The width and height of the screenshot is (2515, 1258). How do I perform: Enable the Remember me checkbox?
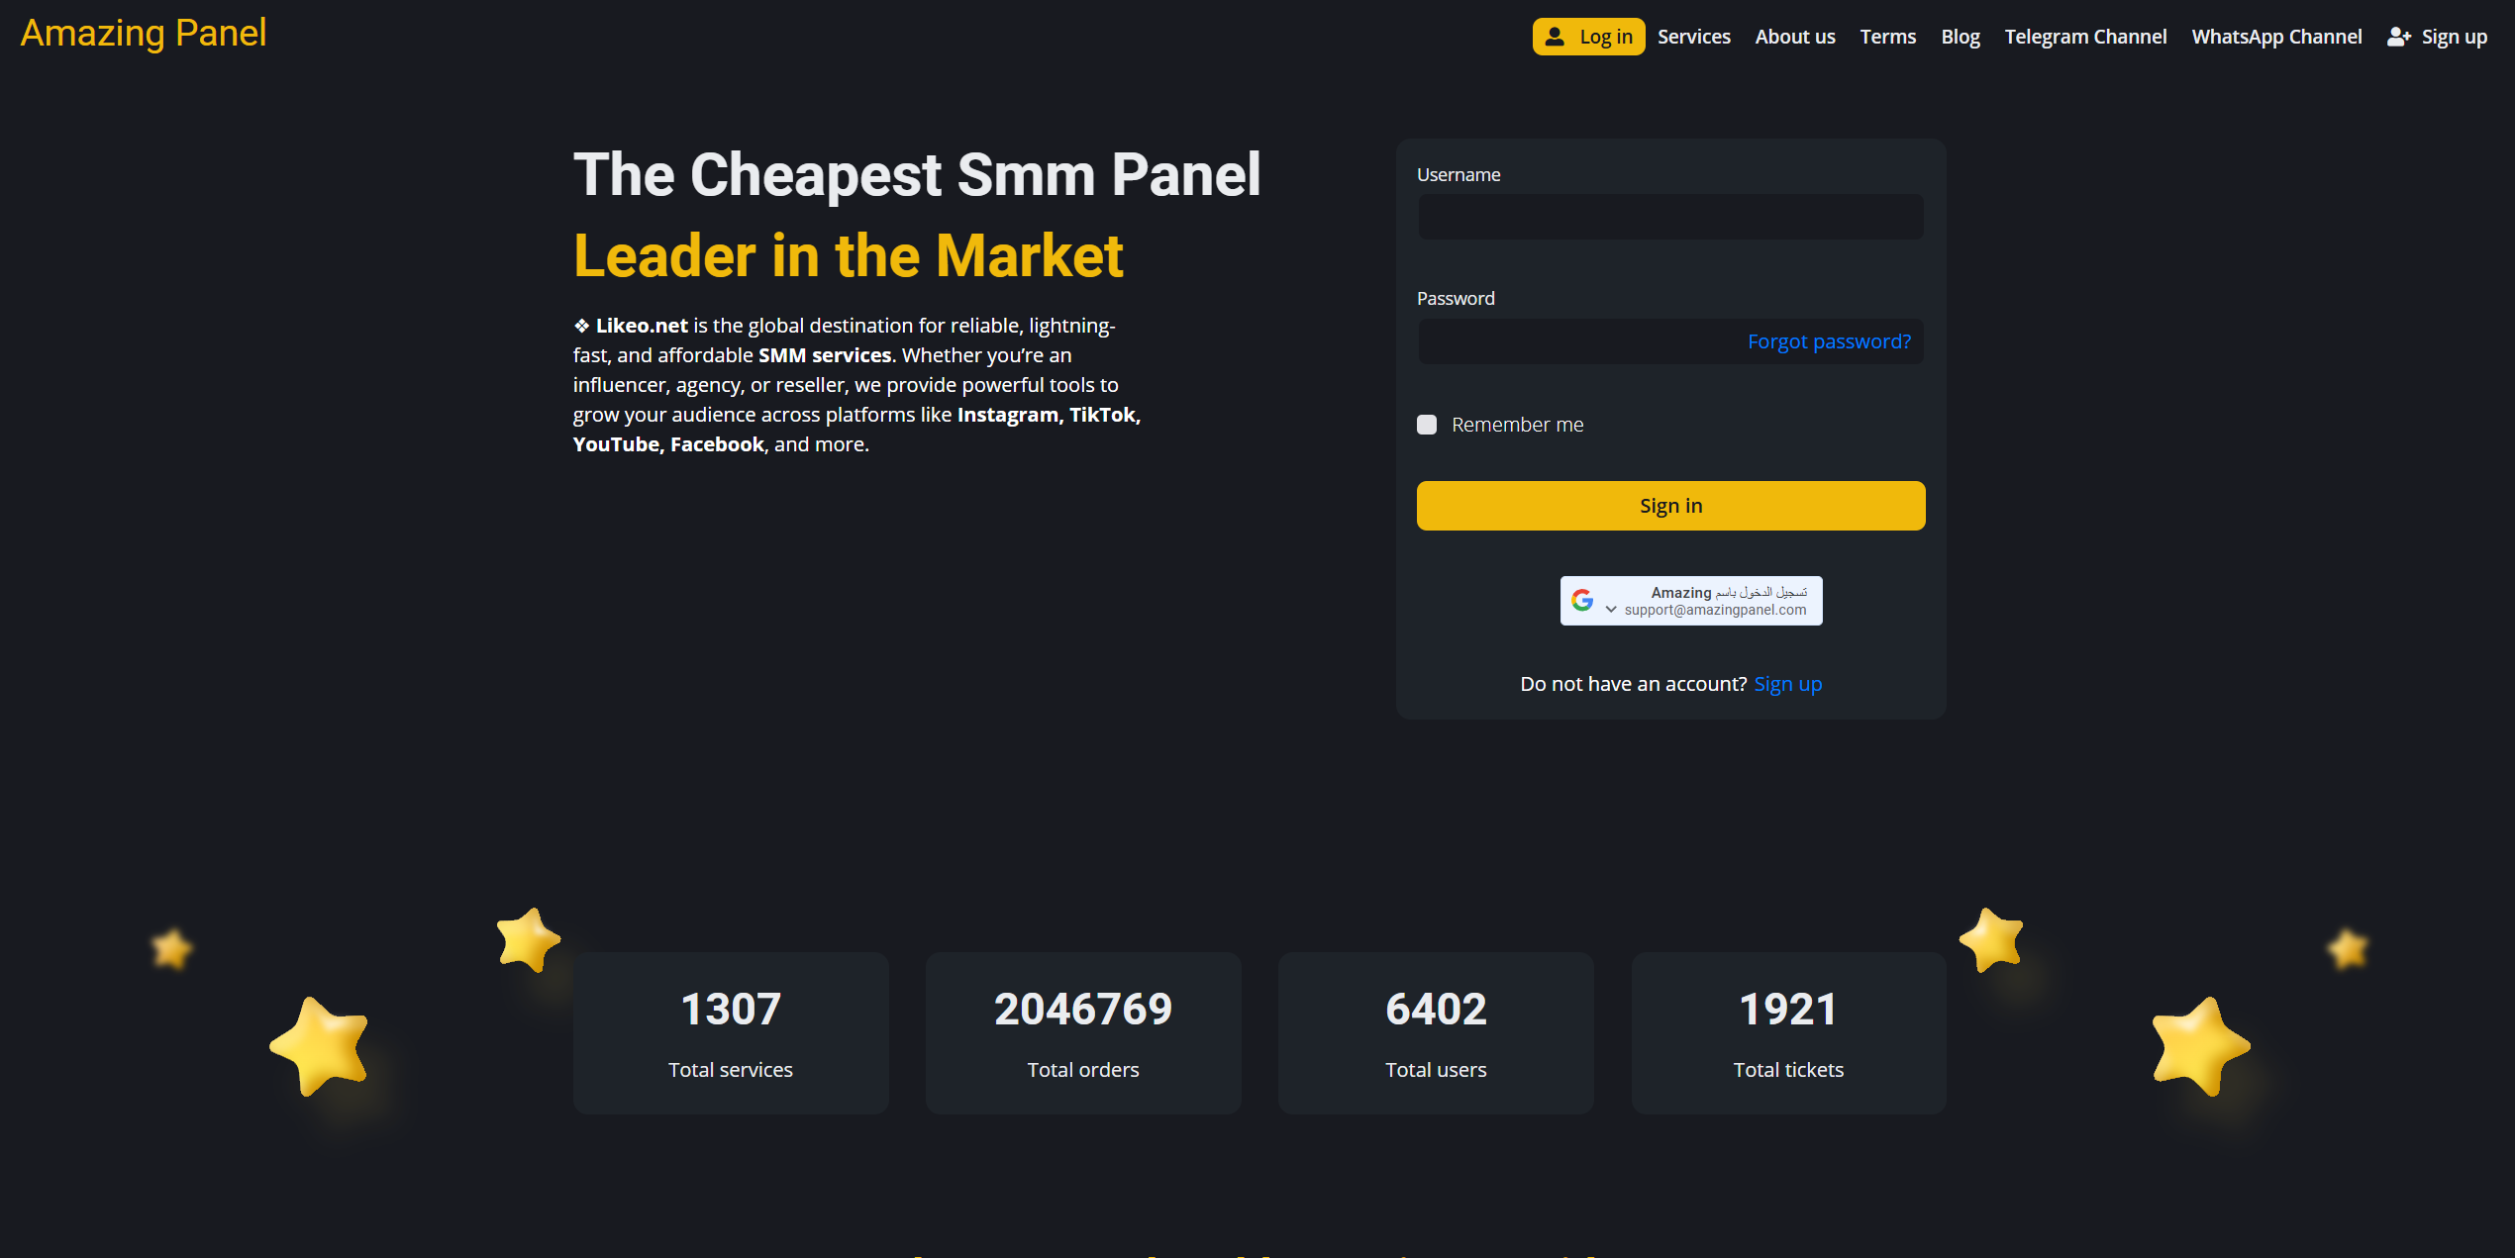1427,425
